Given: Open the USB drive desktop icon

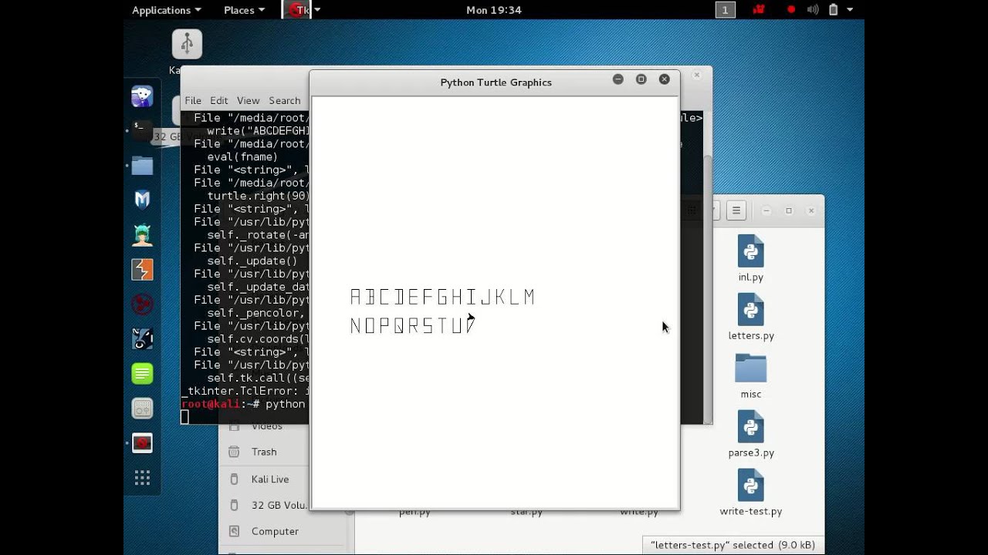Looking at the screenshot, I should tap(187, 44).
